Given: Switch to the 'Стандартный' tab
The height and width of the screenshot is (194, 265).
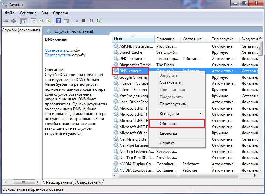Looking at the screenshot, I should click(89, 182).
